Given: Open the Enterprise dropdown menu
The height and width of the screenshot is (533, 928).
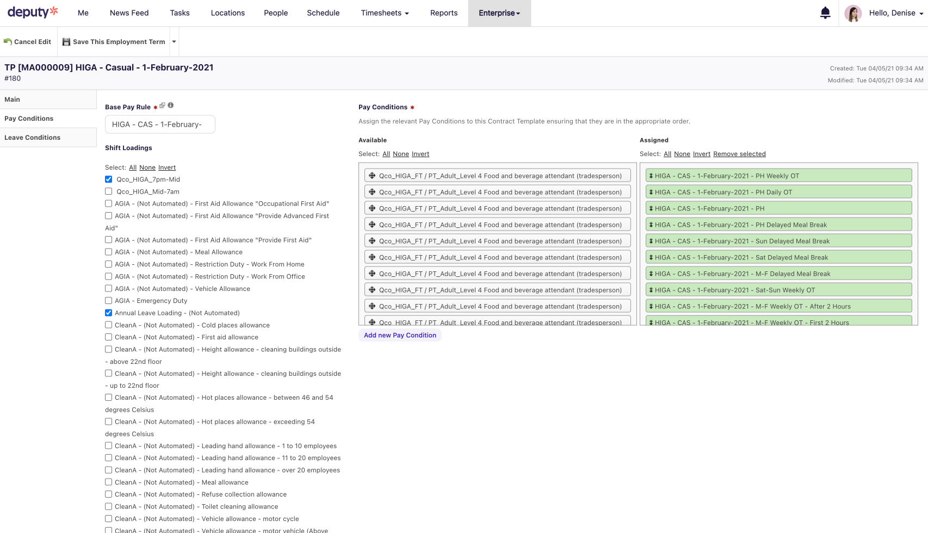Looking at the screenshot, I should point(499,13).
